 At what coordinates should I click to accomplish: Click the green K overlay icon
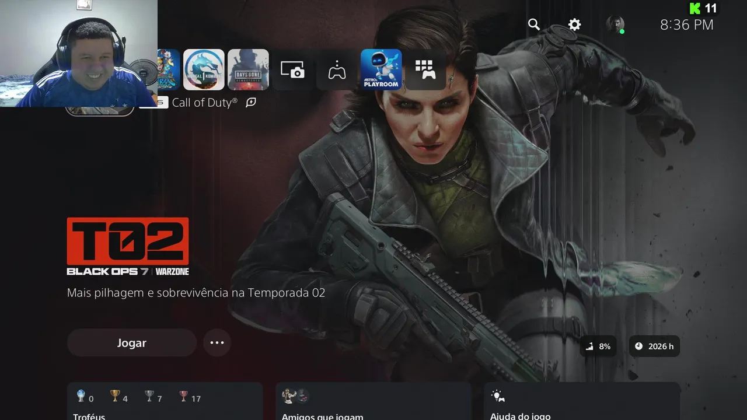point(694,8)
